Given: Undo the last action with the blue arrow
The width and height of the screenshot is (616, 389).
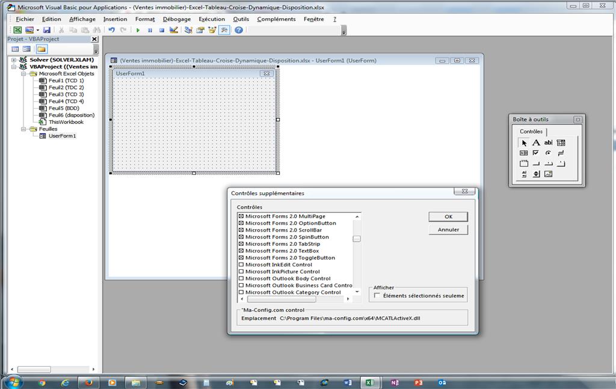Looking at the screenshot, I should click(111, 30).
